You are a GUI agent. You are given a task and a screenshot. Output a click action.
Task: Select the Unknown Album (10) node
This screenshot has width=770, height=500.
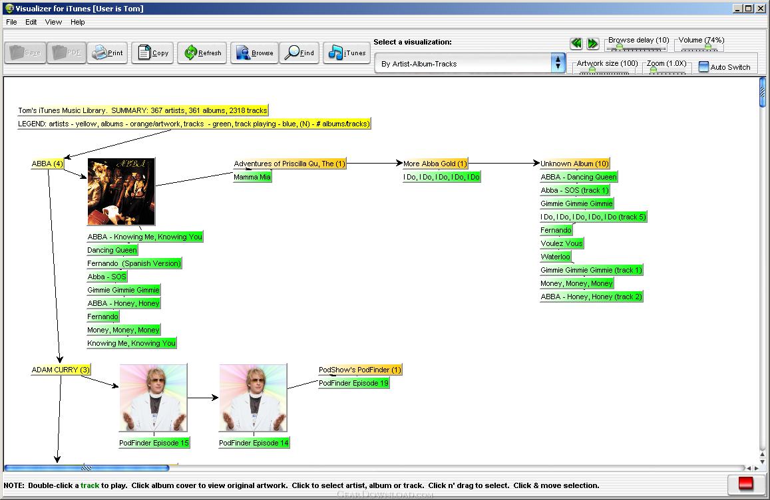(574, 164)
